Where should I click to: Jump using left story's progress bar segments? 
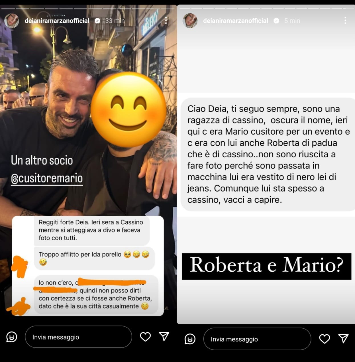click(x=88, y=9)
